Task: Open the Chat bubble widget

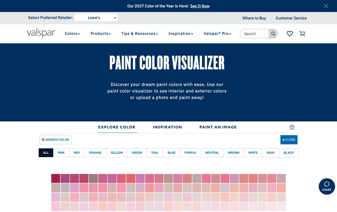Action: click(327, 186)
